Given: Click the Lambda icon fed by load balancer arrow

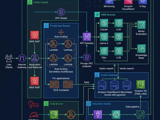Looking at the screenshot, I should 53,58.
